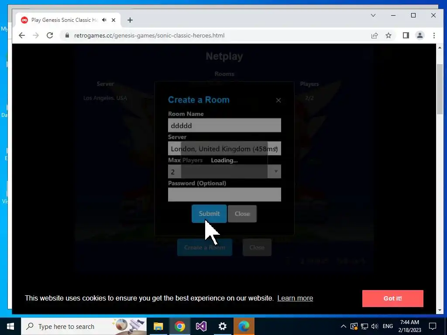
Task: Open Chrome profile avatar
Action: tap(419, 35)
